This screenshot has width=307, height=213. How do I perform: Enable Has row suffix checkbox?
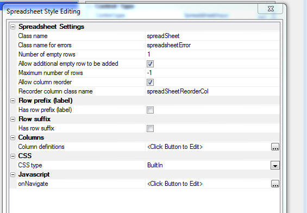[x=150, y=129]
